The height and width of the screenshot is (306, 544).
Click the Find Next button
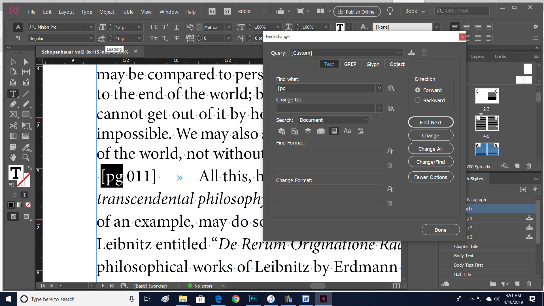pyautogui.click(x=430, y=122)
